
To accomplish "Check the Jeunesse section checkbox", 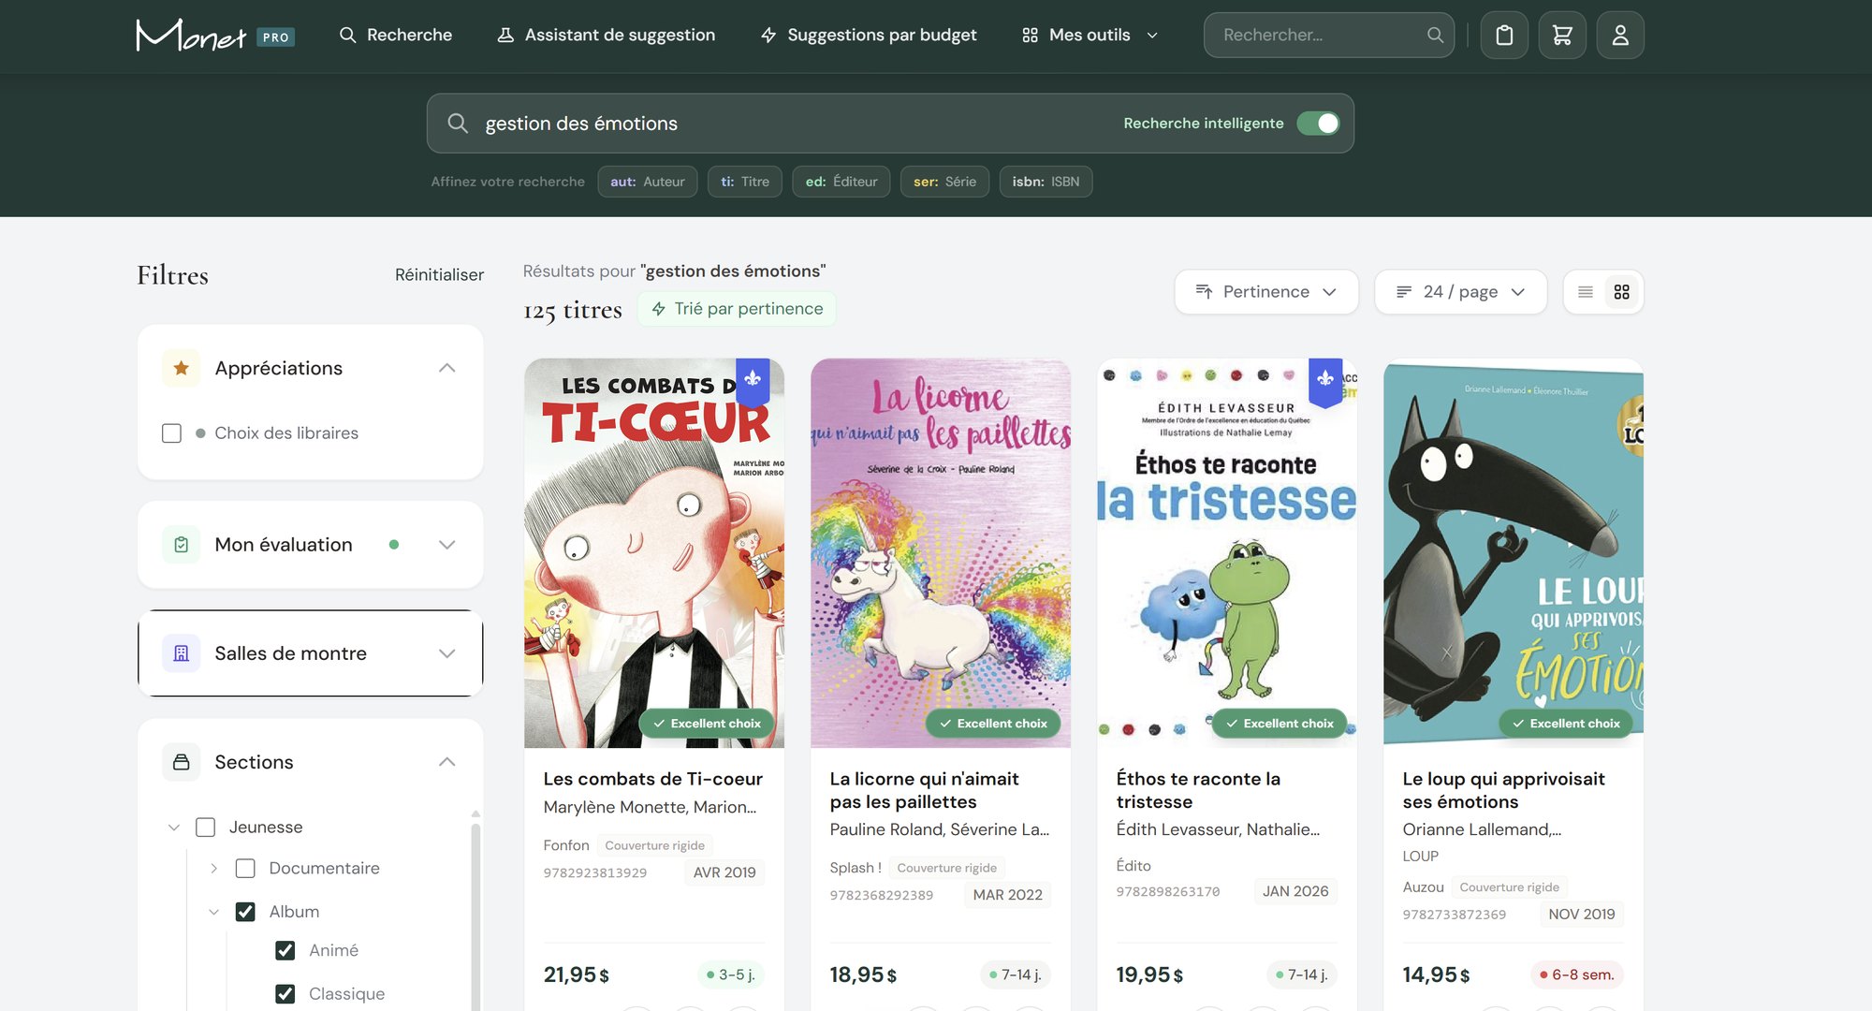I will [x=206, y=828].
